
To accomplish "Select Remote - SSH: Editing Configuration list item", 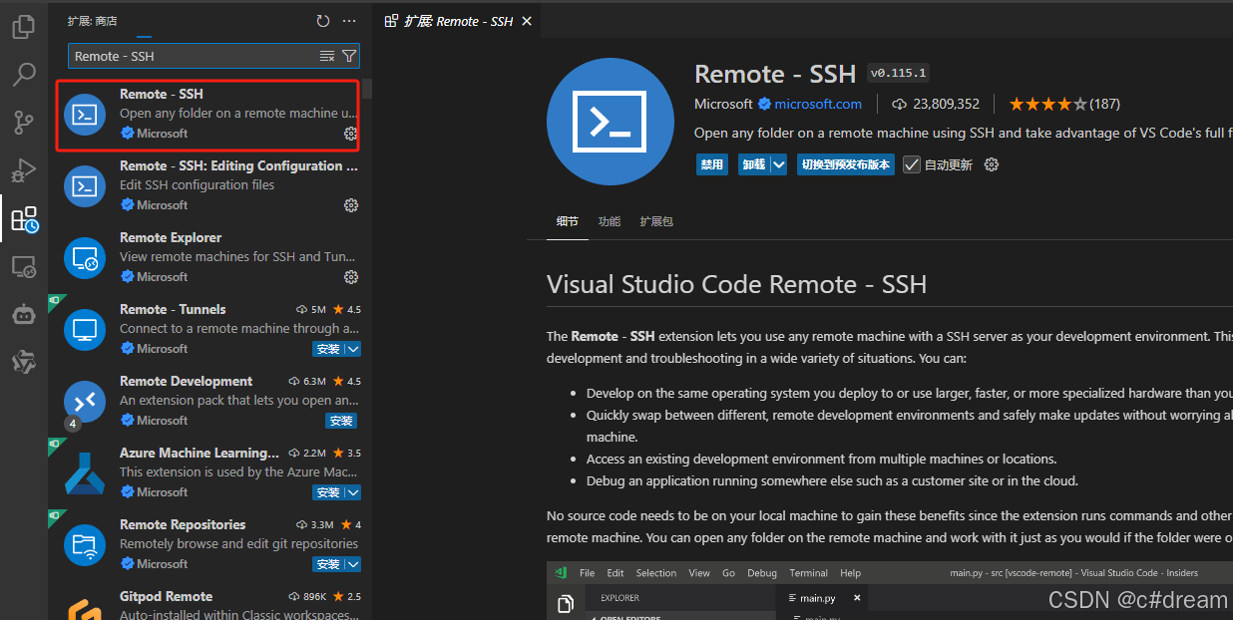I will [x=207, y=185].
